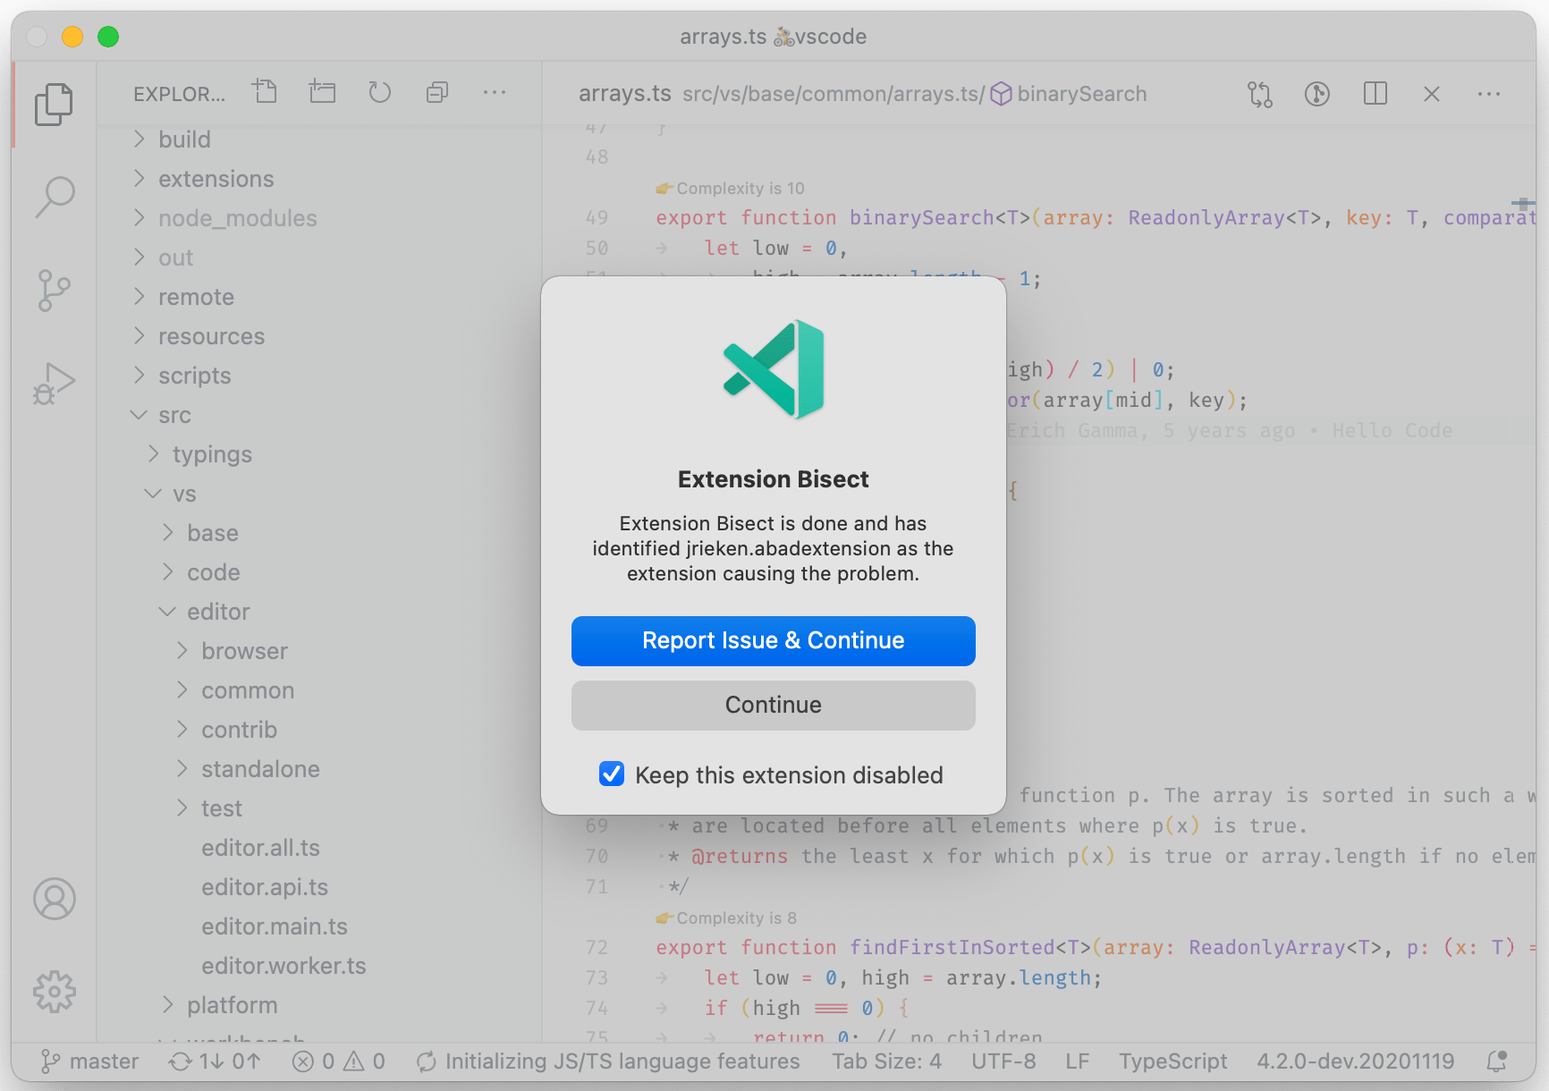Click Report Issue & Continue button

pyautogui.click(x=773, y=641)
